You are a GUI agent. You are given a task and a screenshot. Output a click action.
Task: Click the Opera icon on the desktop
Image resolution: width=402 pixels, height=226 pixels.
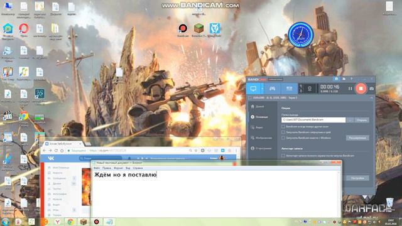tap(24, 31)
